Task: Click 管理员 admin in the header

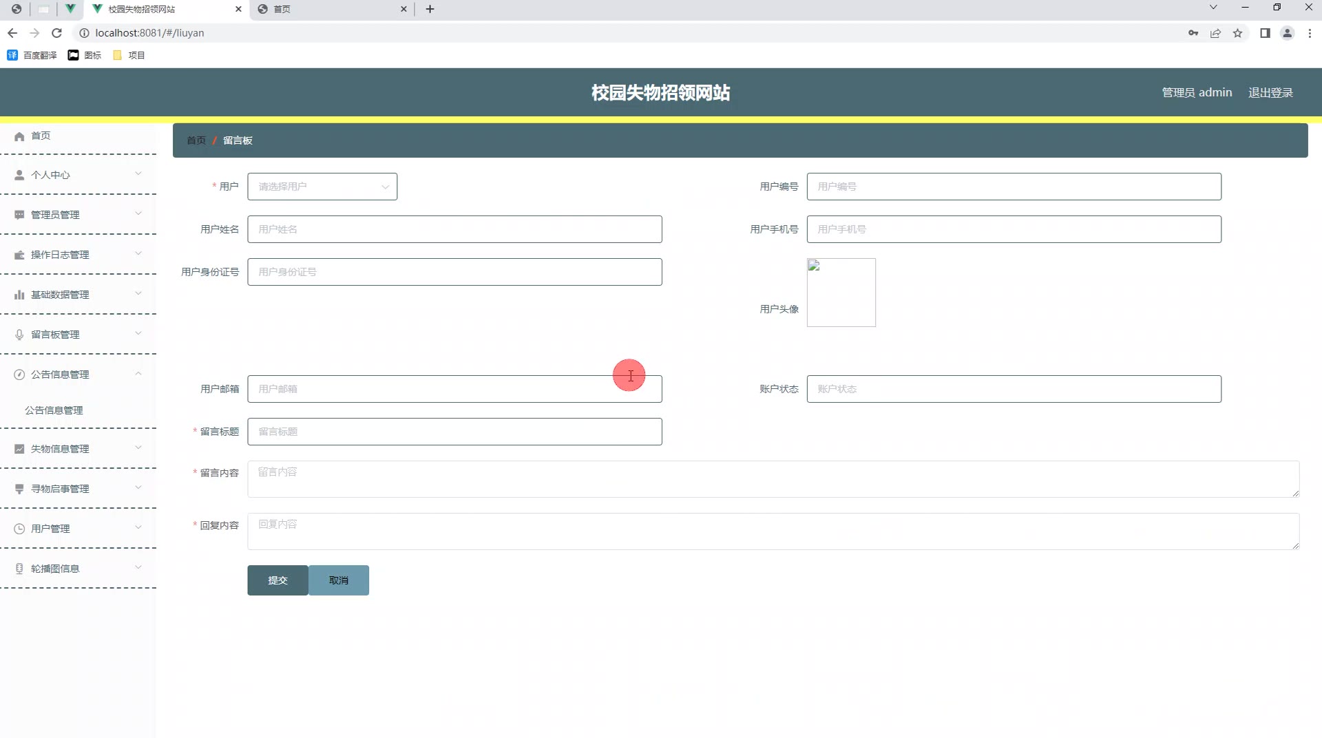Action: click(x=1197, y=92)
